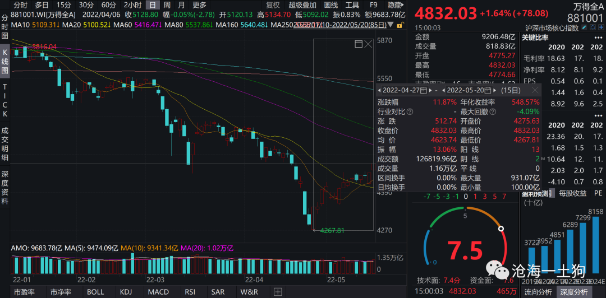The height and width of the screenshot is (298, 606).
Task: Switch chart period to 60分
Action: click(x=109, y=5)
